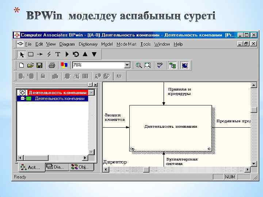Click the BPwin title bar application icon
The image size is (263, 197).
click(x=17, y=35)
